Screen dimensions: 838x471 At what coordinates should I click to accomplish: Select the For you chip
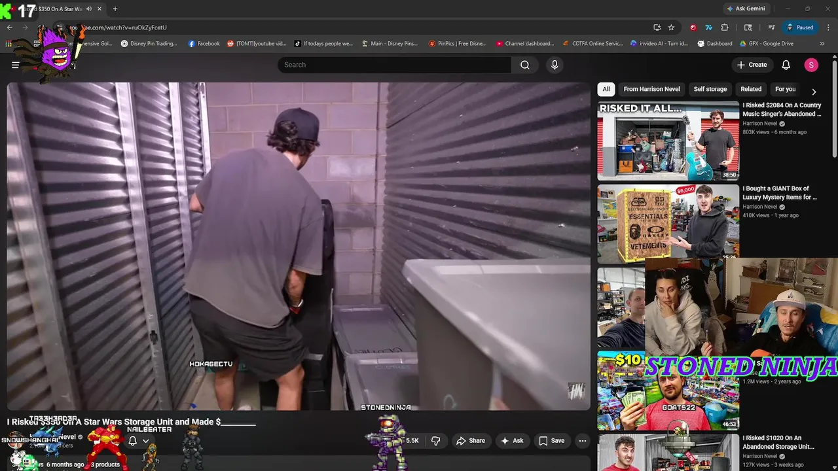pos(785,89)
